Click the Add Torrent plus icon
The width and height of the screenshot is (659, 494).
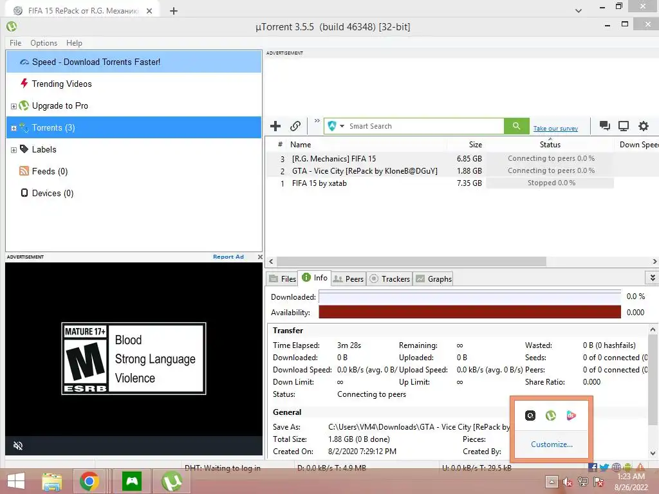[x=275, y=126]
